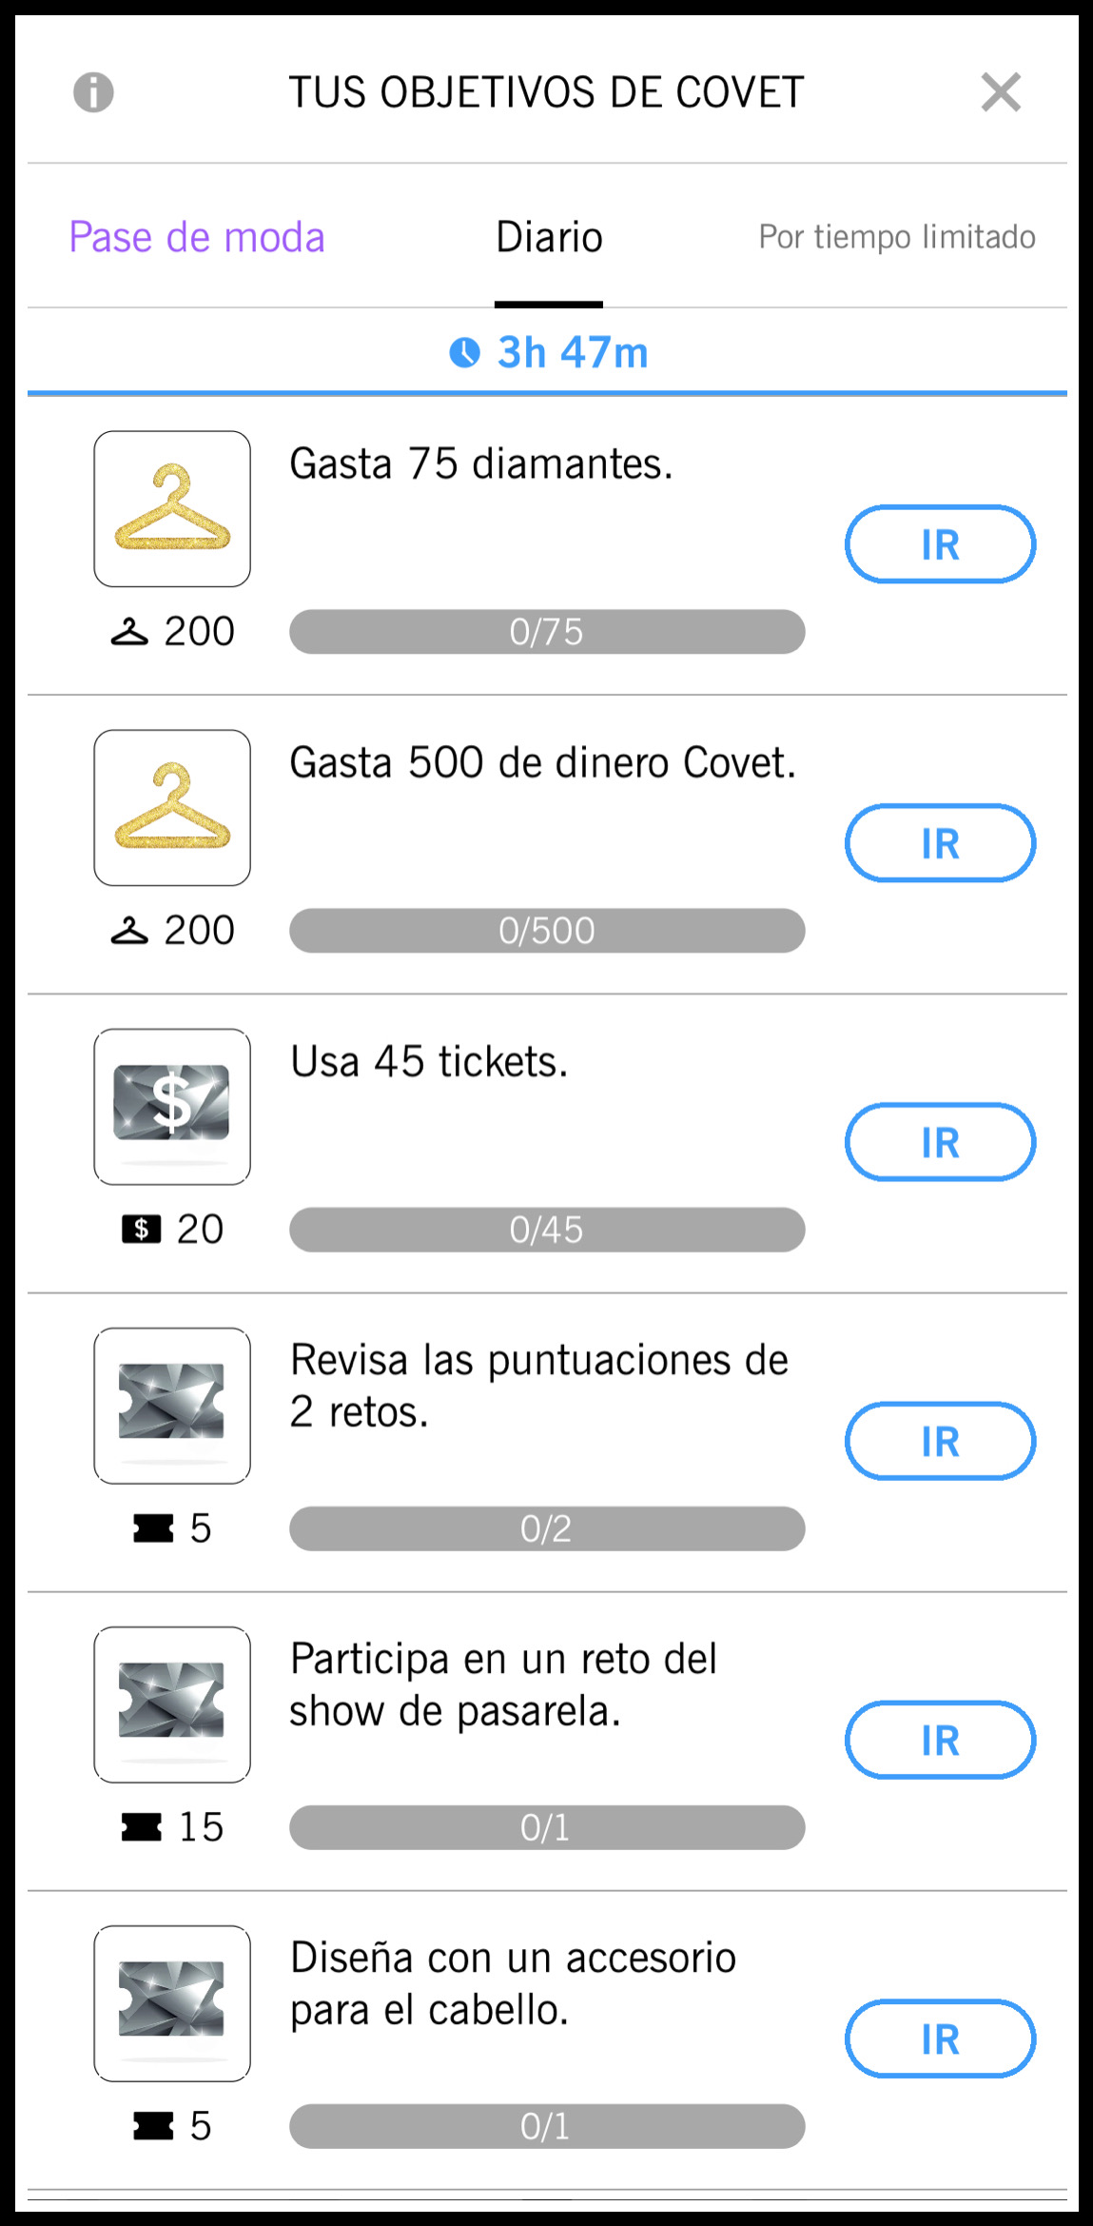Screen dimensions: 1093x2226
Task: Tap the gold hanger reward for dinero Covet
Action: coord(172,808)
